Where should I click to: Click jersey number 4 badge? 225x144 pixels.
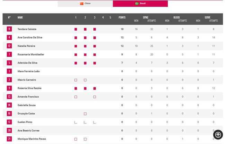click(x=9, y=37)
